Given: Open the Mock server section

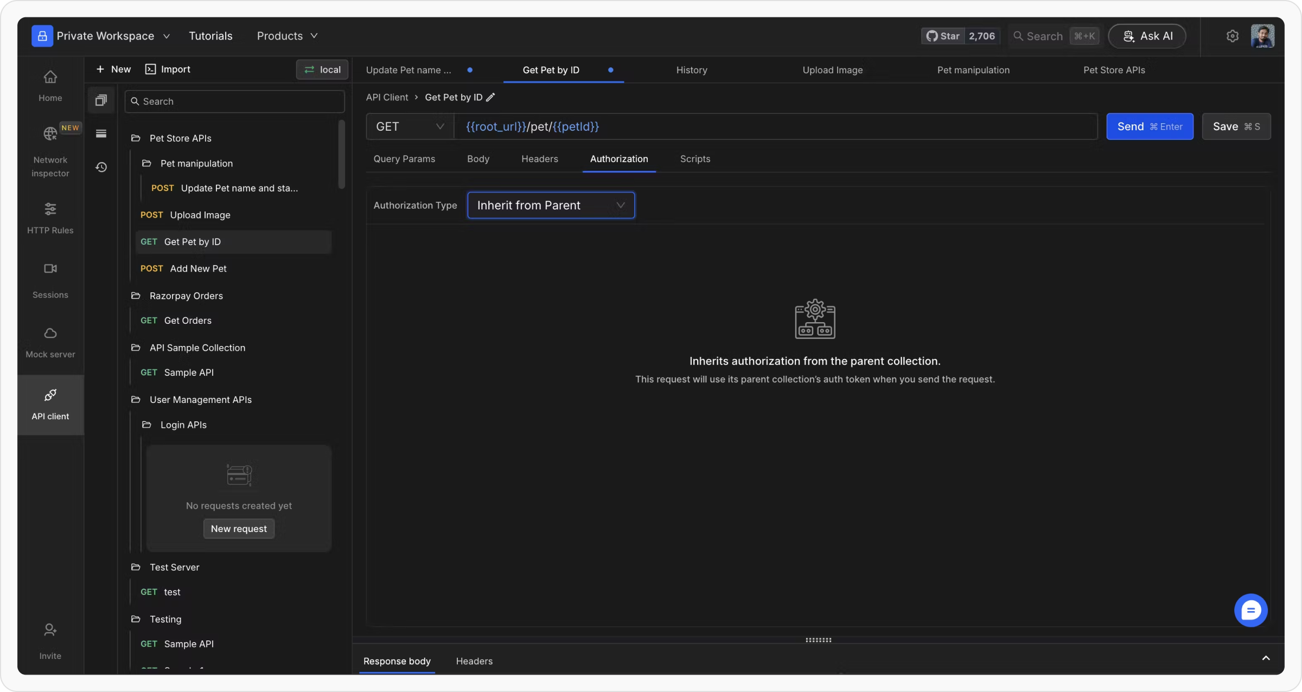Looking at the screenshot, I should (50, 334).
